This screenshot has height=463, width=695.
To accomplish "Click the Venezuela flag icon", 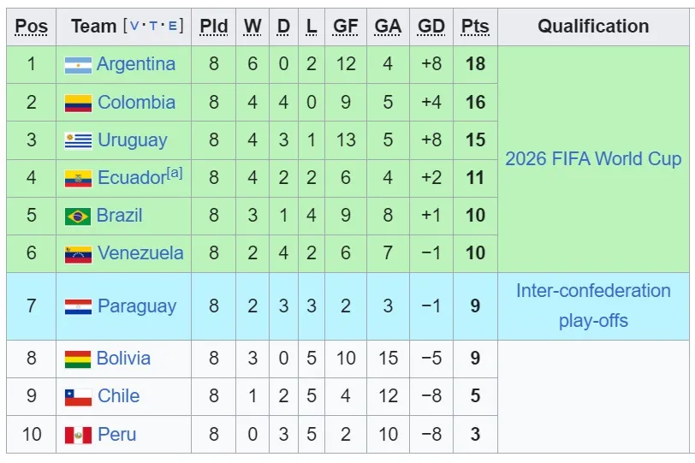I will [78, 254].
